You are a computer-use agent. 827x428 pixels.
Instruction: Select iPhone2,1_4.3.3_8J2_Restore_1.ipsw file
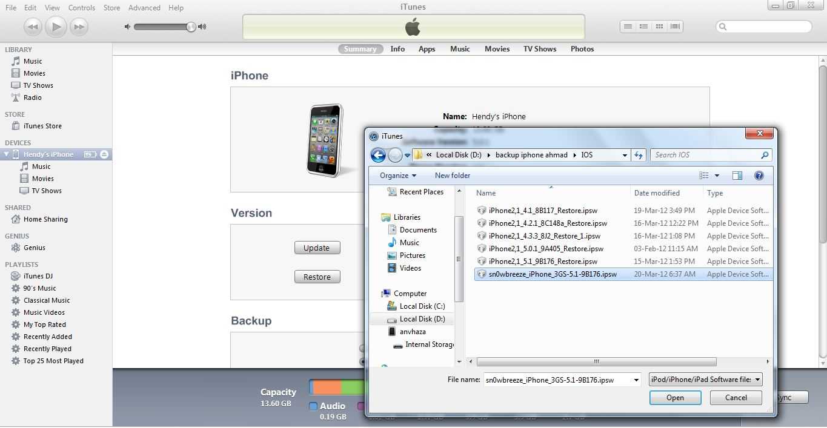[545, 236]
